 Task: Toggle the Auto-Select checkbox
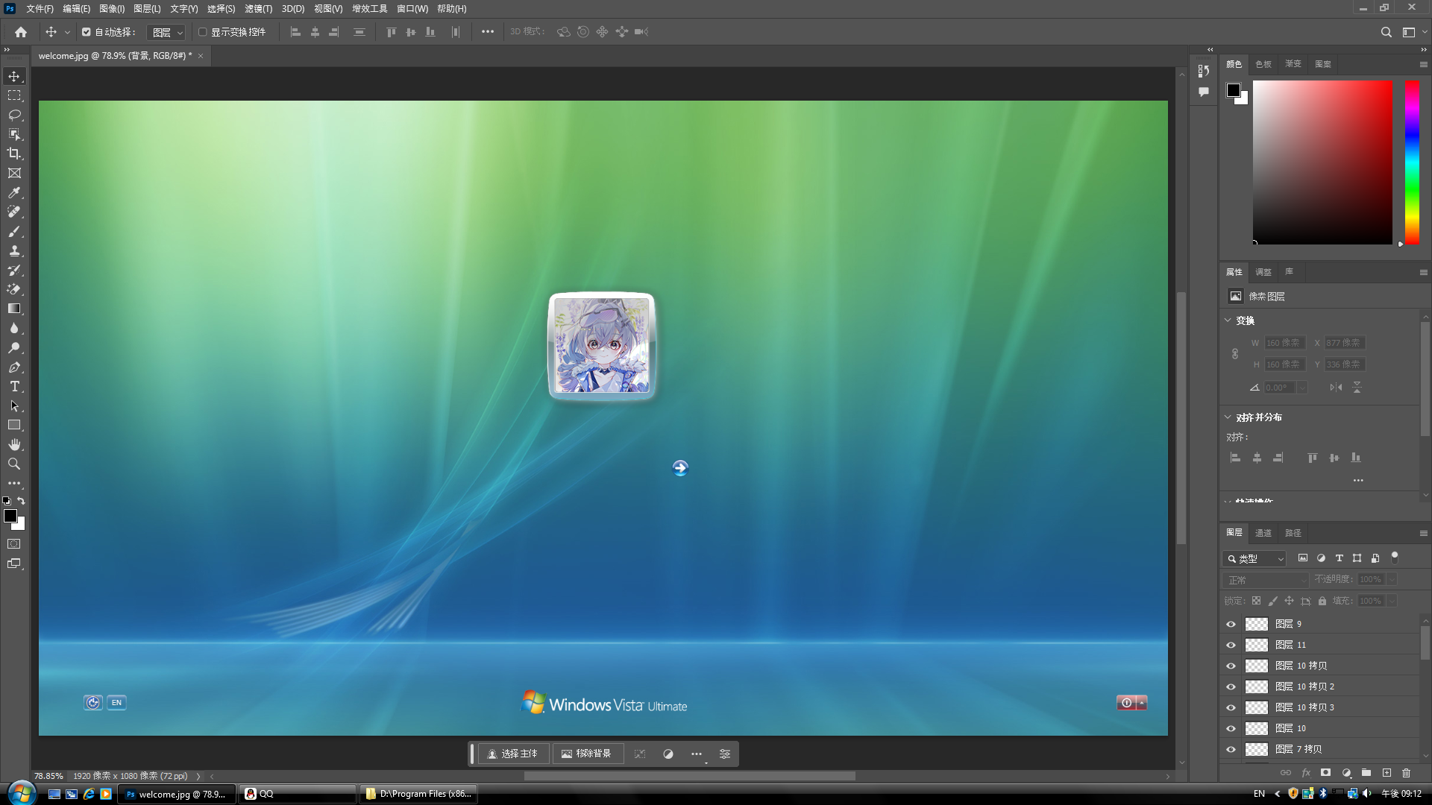87,32
